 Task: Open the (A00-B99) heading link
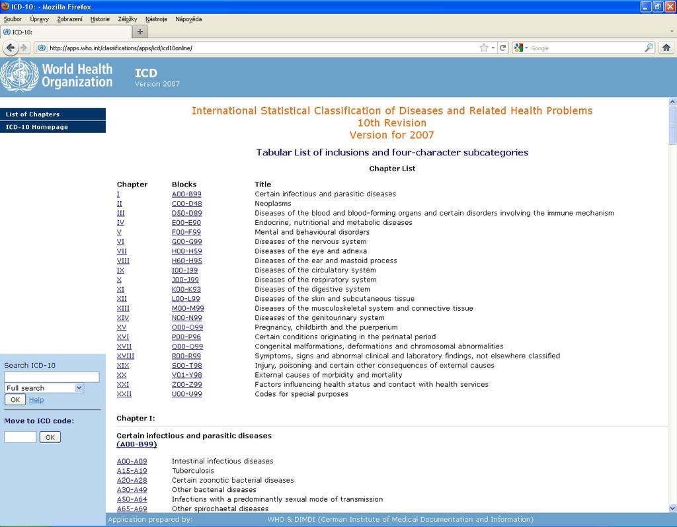pos(137,444)
